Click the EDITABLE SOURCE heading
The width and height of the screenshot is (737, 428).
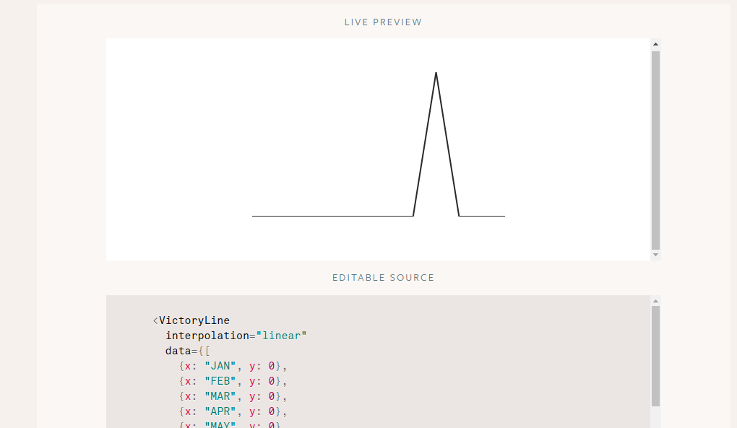pos(383,277)
